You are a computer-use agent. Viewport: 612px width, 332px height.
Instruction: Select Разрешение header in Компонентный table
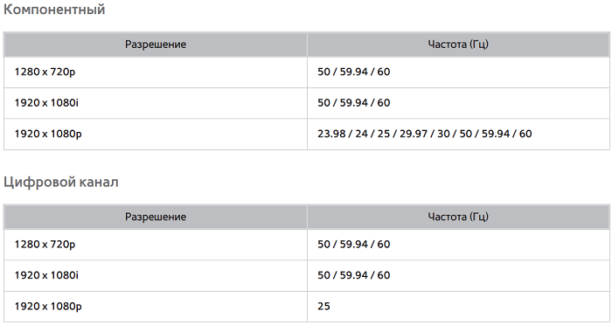[156, 45]
